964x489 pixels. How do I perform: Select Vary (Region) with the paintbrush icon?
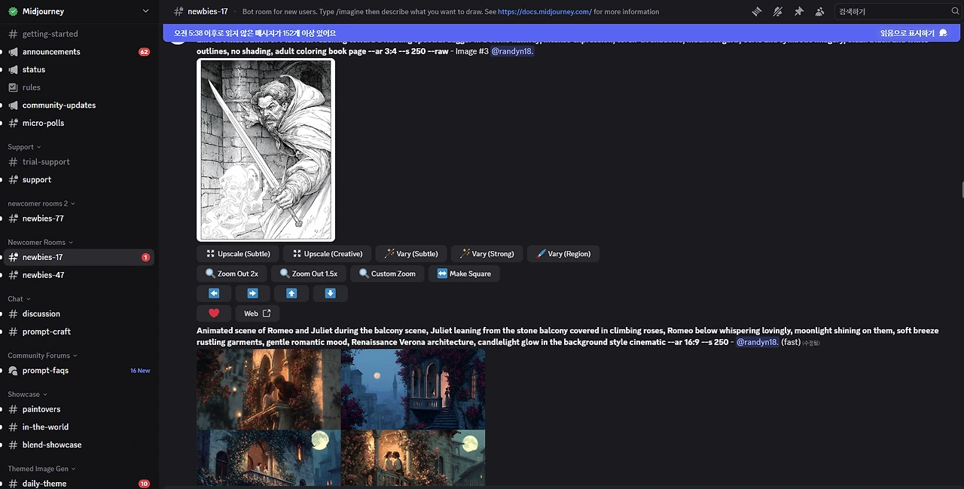click(x=563, y=253)
